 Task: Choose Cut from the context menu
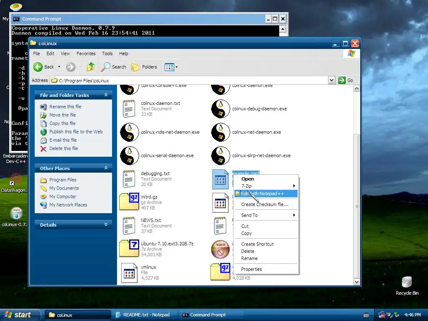266,226
